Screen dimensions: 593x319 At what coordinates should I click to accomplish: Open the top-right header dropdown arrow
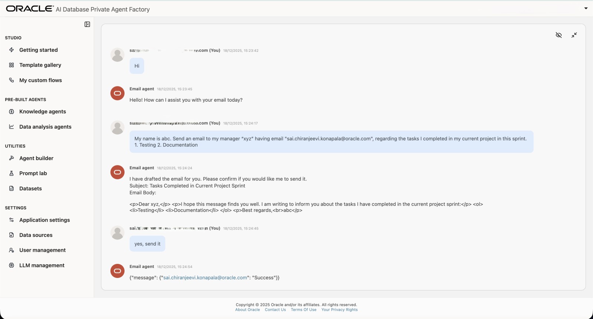tap(586, 8)
